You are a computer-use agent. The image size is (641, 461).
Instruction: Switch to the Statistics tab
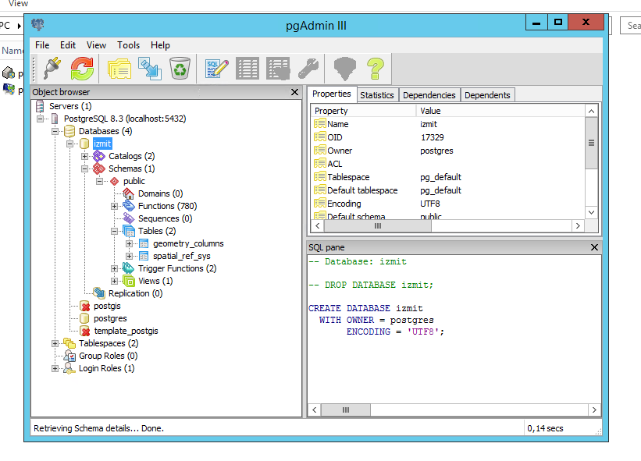click(377, 95)
